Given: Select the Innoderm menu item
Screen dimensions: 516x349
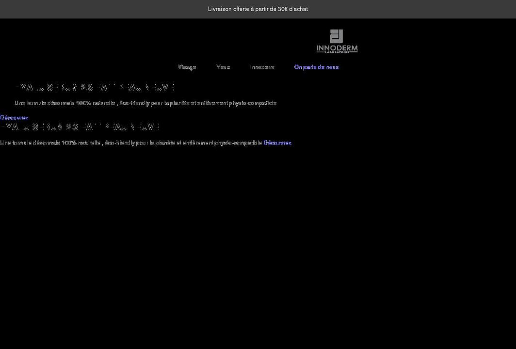Looking at the screenshot, I should point(262,67).
